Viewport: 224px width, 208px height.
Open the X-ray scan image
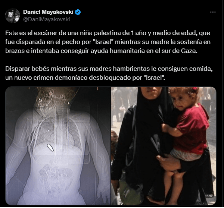(x=58, y=146)
